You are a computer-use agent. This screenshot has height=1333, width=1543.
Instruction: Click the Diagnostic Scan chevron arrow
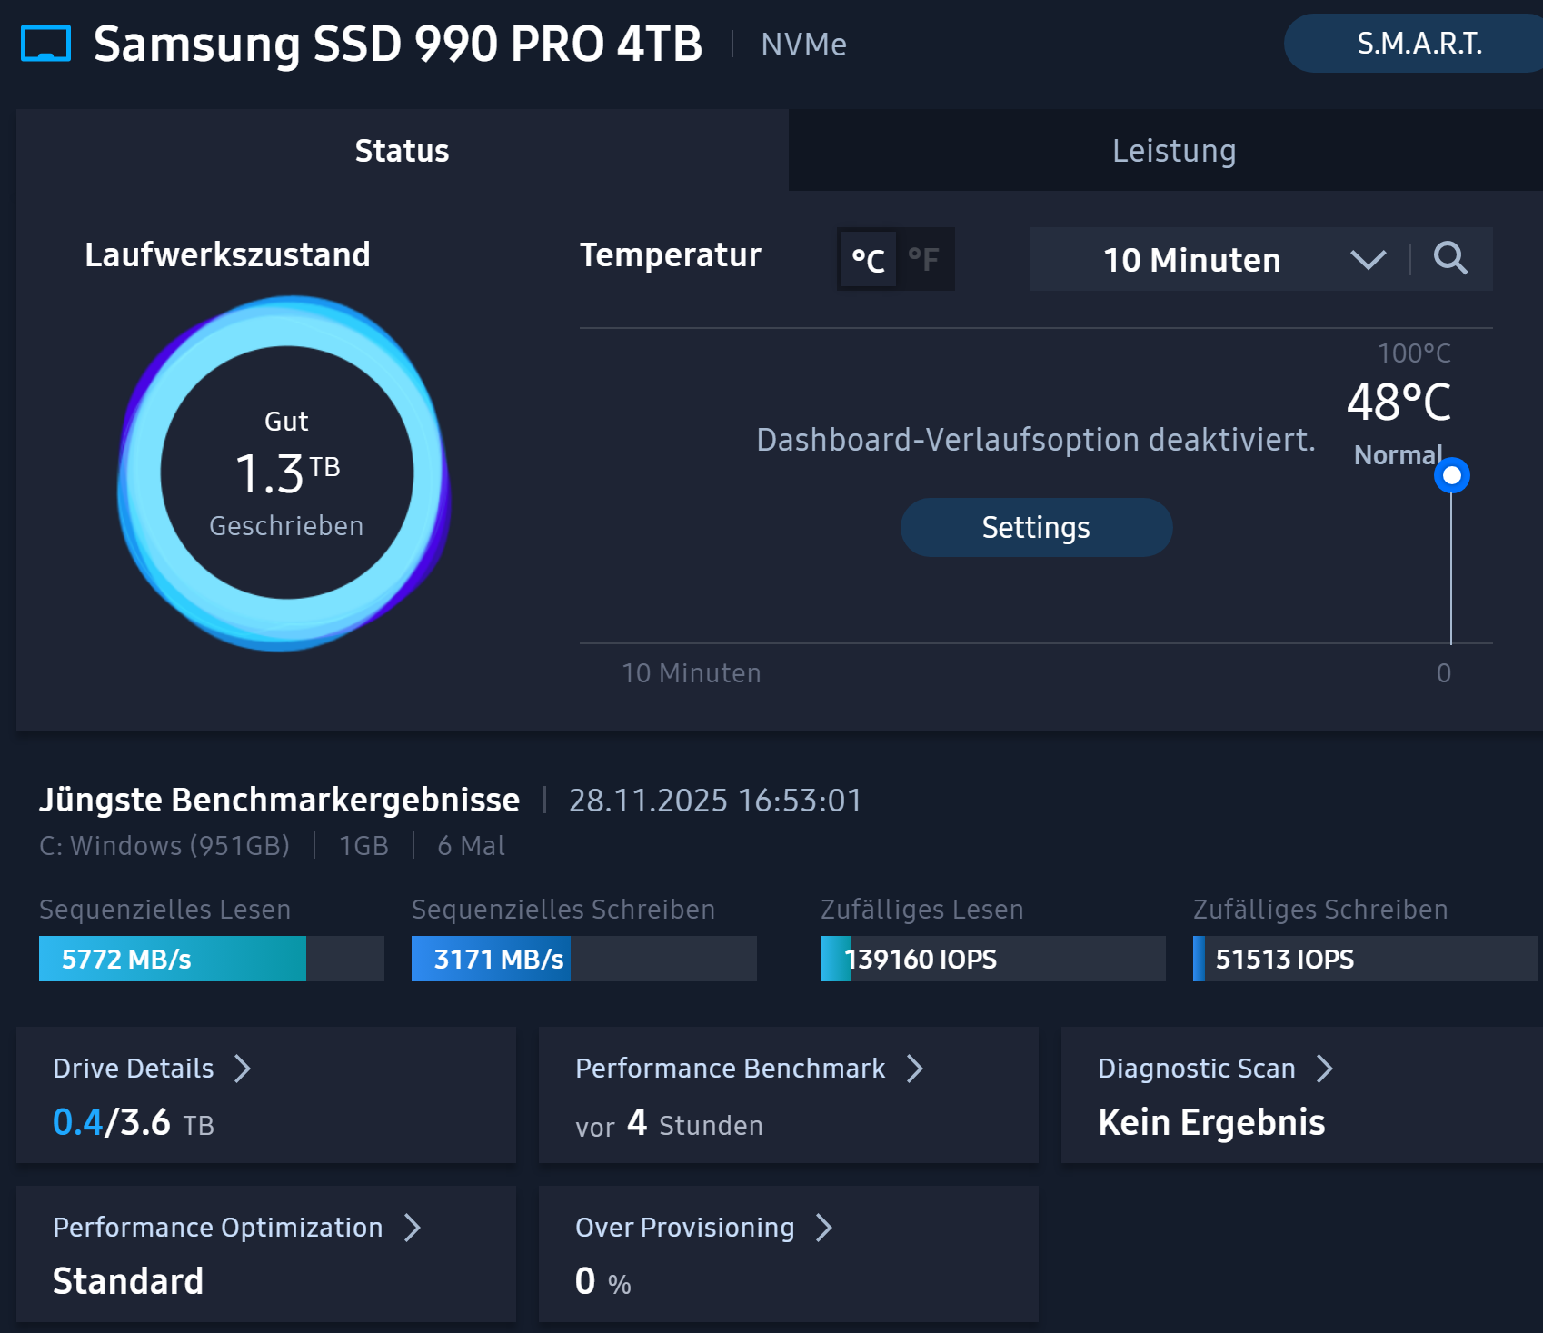1324,1069
